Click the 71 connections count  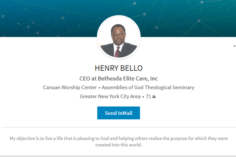149,97
